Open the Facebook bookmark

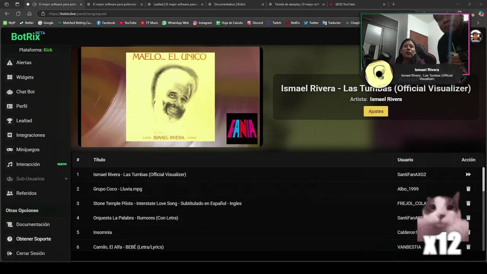click(106, 23)
